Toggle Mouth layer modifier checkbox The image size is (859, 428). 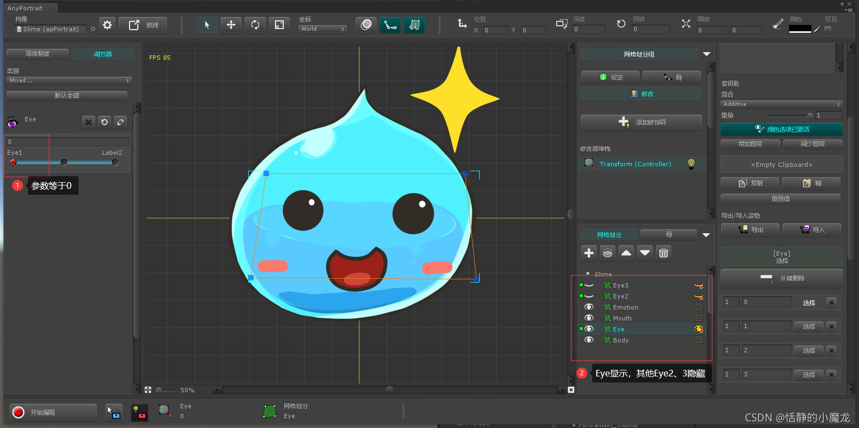click(x=699, y=318)
